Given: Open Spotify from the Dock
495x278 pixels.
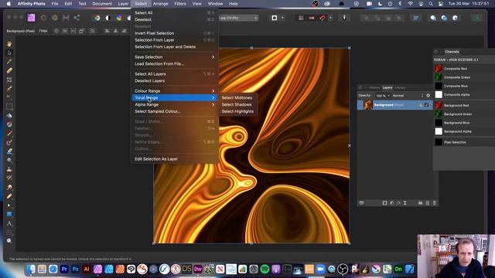Looking at the screenshot, I should click(x=265, y=269).
